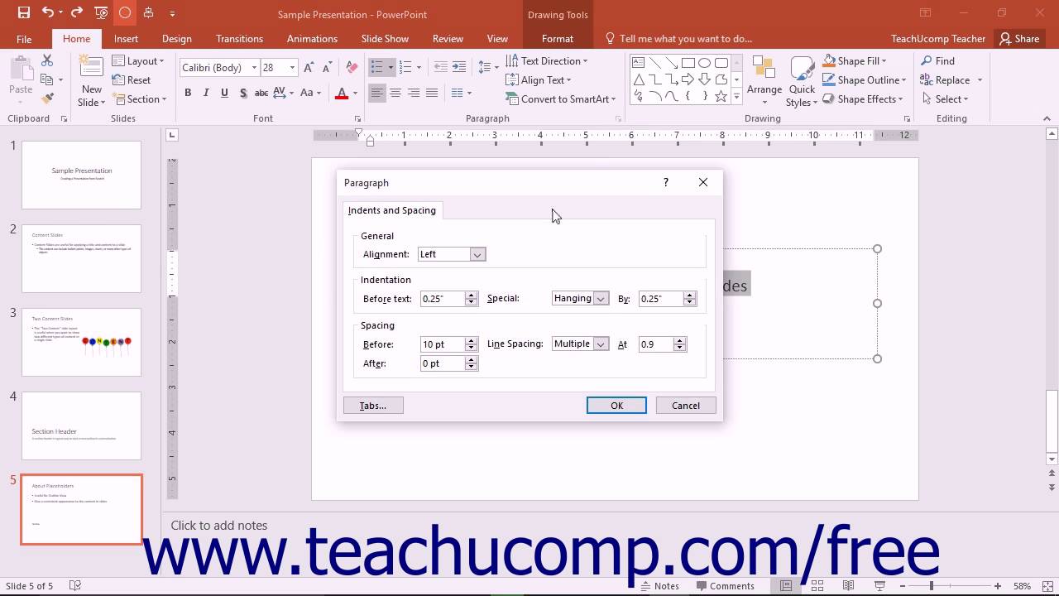The height and width of the screenshot is (596, 1059).
Task: Open Comments from status bar
Action: click(x=726, y=586)
